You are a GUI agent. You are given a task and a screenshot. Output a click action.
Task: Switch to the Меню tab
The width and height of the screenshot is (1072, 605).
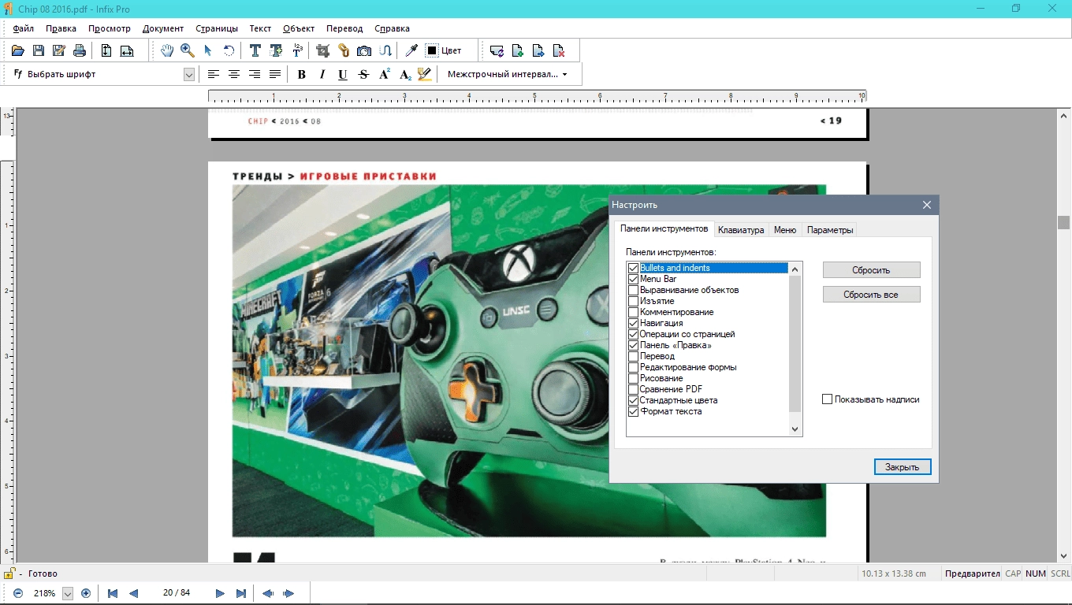[x=785, y=230]
